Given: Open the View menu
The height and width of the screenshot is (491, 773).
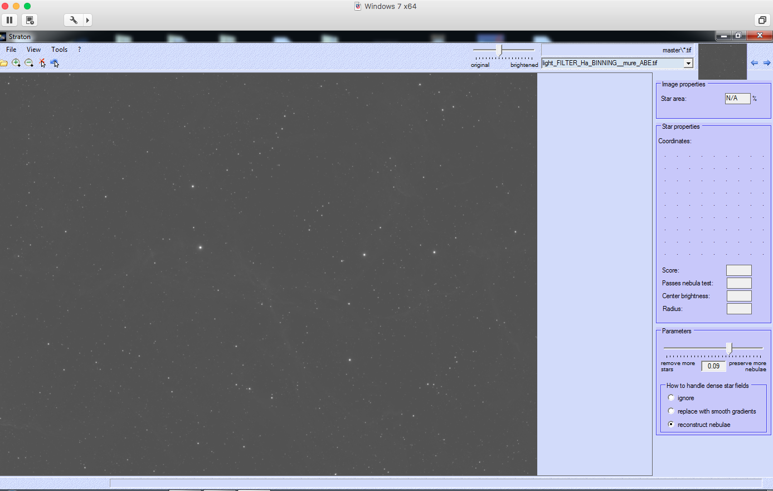Looking at the screenshot, I should (x=33, y=50).
